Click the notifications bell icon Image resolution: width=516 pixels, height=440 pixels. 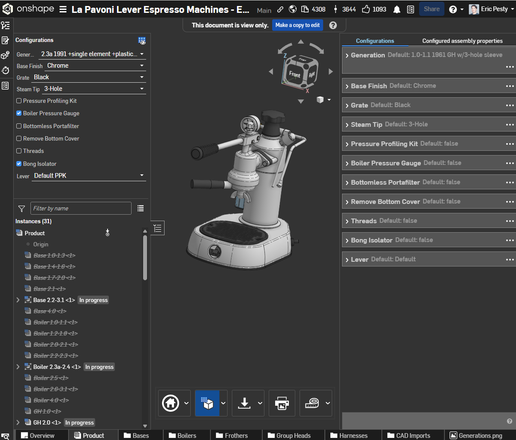coord(397,9)
